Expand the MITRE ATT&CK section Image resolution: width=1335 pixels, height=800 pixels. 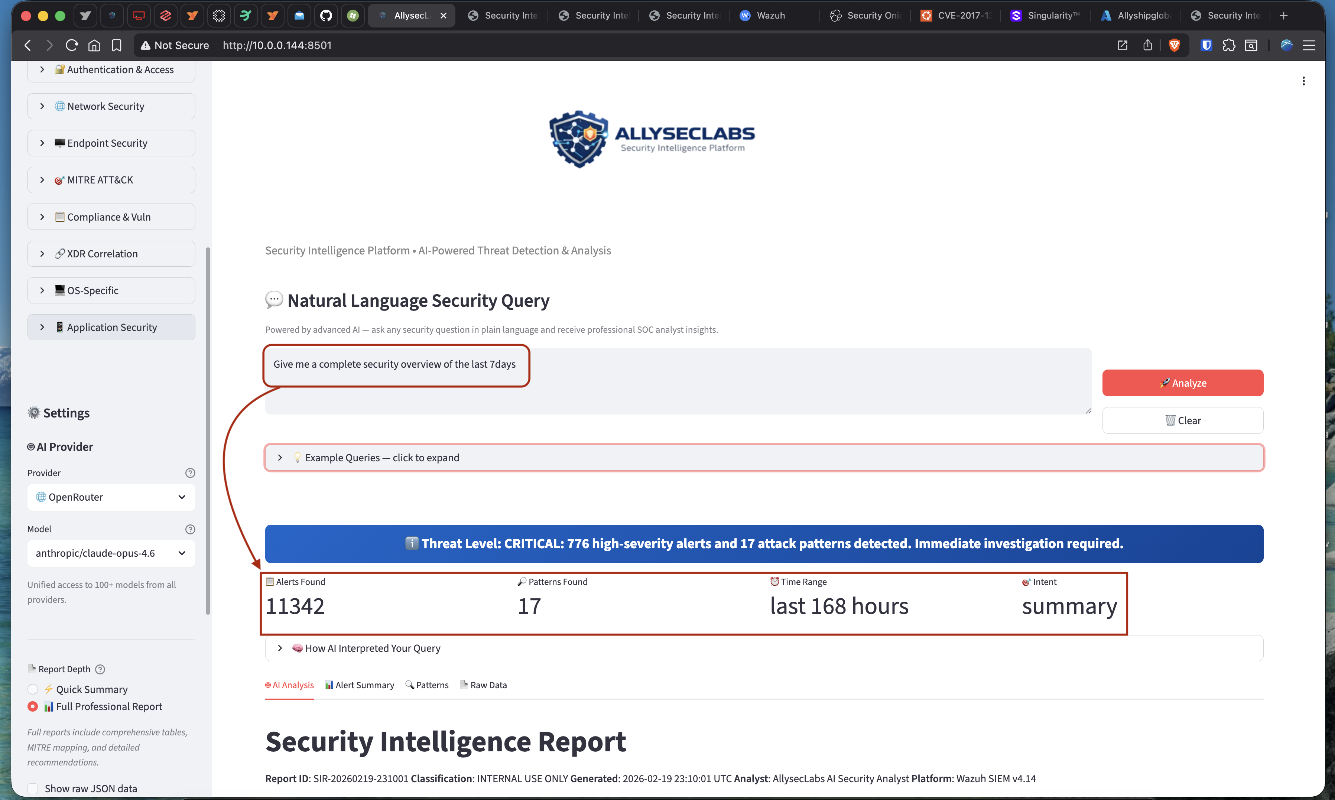(x=111, y=179)
